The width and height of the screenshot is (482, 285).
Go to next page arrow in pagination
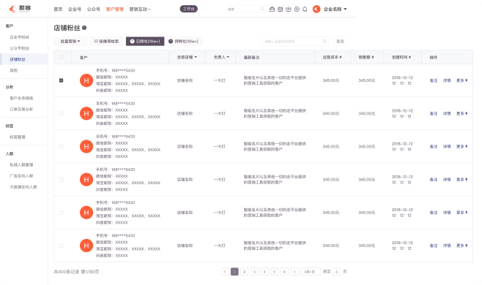[x=294, y=272]
